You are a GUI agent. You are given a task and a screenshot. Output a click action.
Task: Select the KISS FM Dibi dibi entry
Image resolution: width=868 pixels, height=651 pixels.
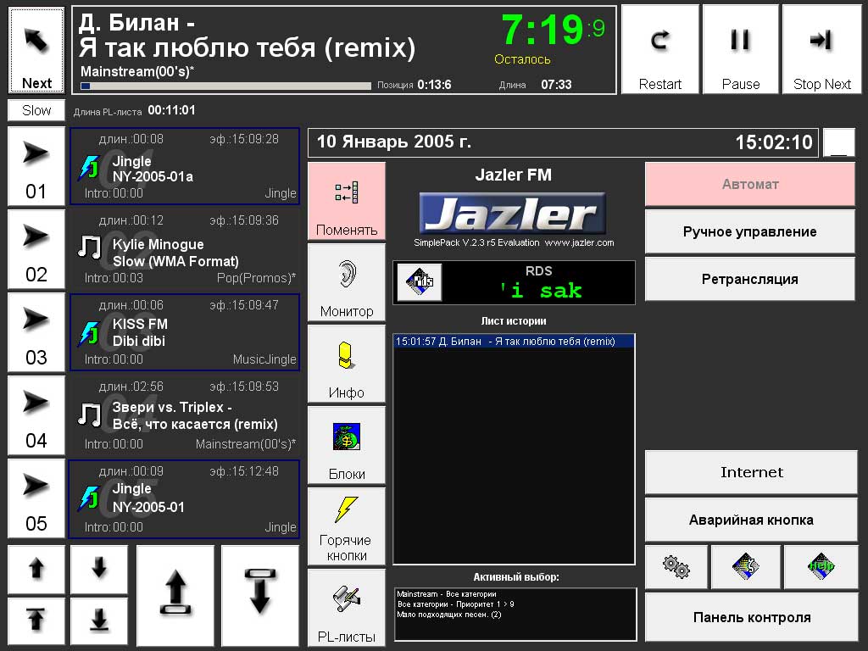point(184,332)
